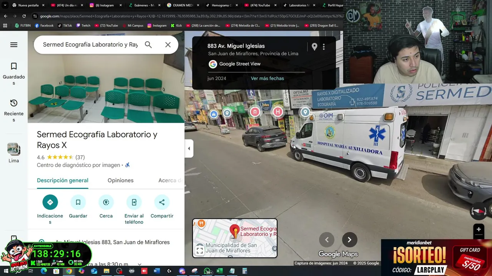Viewport: 492px width, 276px height.
Task: Click the Street View compass control
Action: 479,211
